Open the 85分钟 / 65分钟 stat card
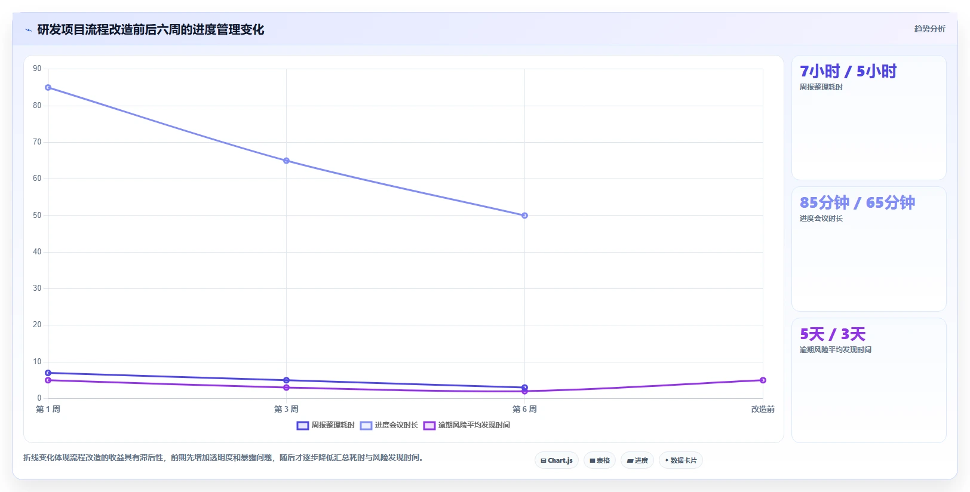970x492 pixels. point(868,249)
